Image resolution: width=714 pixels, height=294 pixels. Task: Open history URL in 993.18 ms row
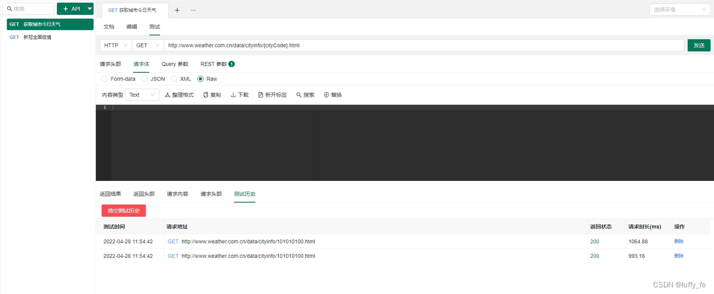coord(248,256)
